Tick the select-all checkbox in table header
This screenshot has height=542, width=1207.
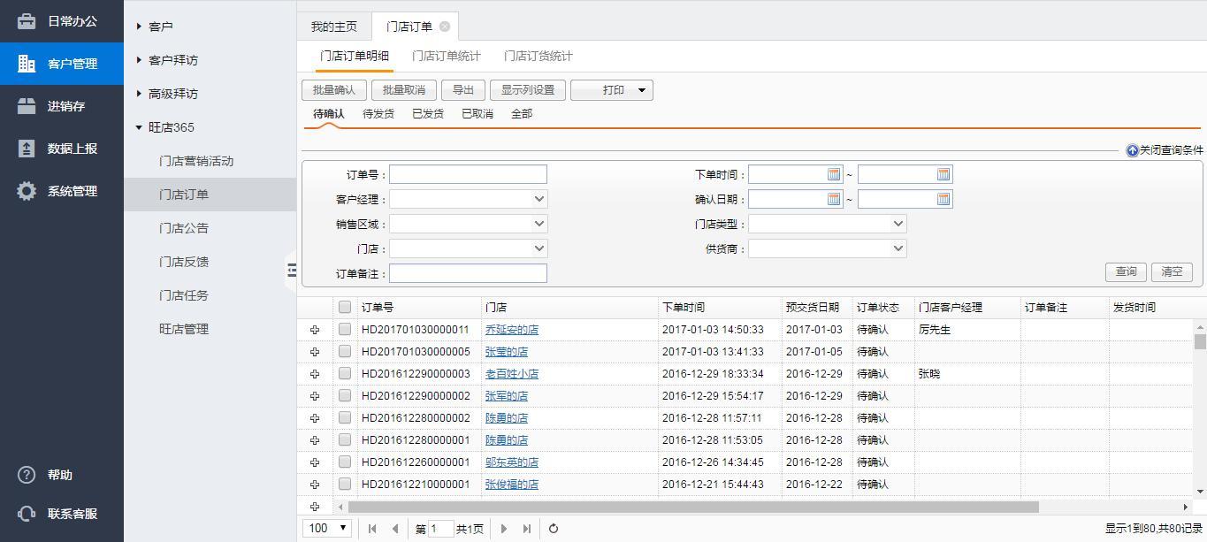(x=345, y=308)
